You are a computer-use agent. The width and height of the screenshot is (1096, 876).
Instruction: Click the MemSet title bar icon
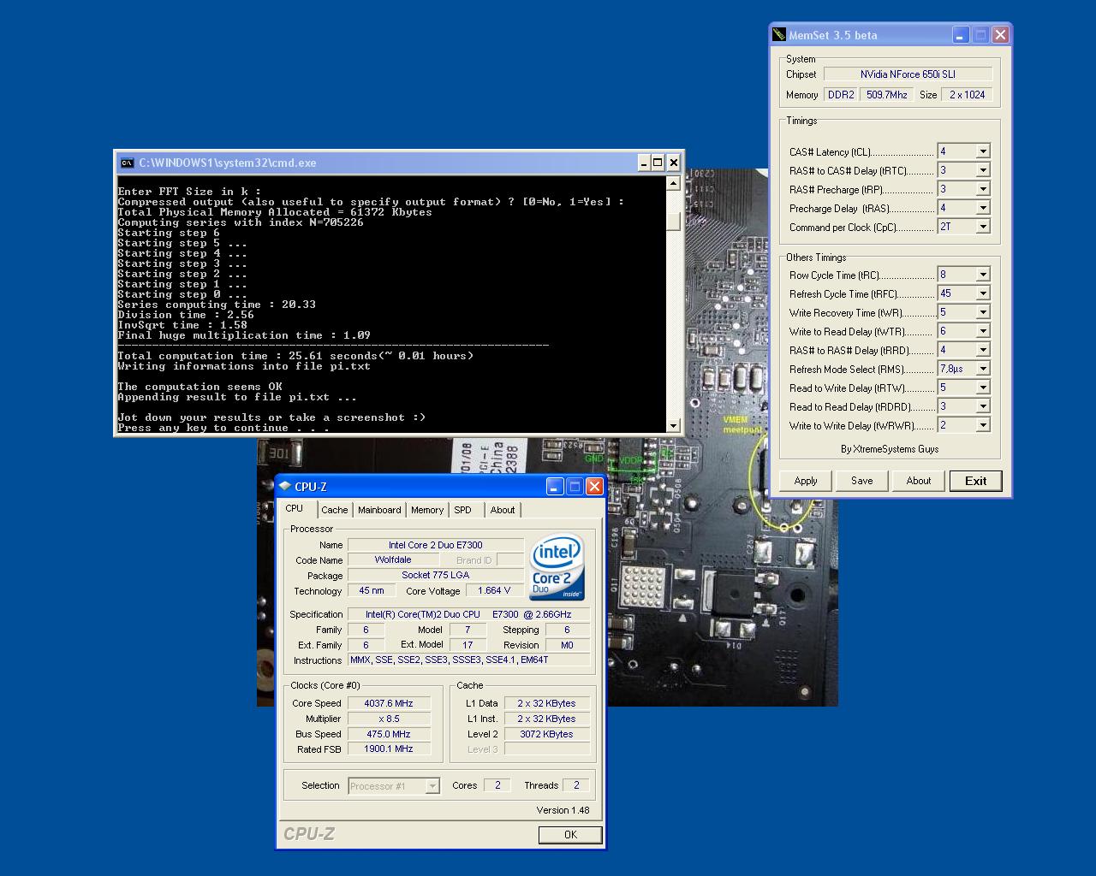778,35
